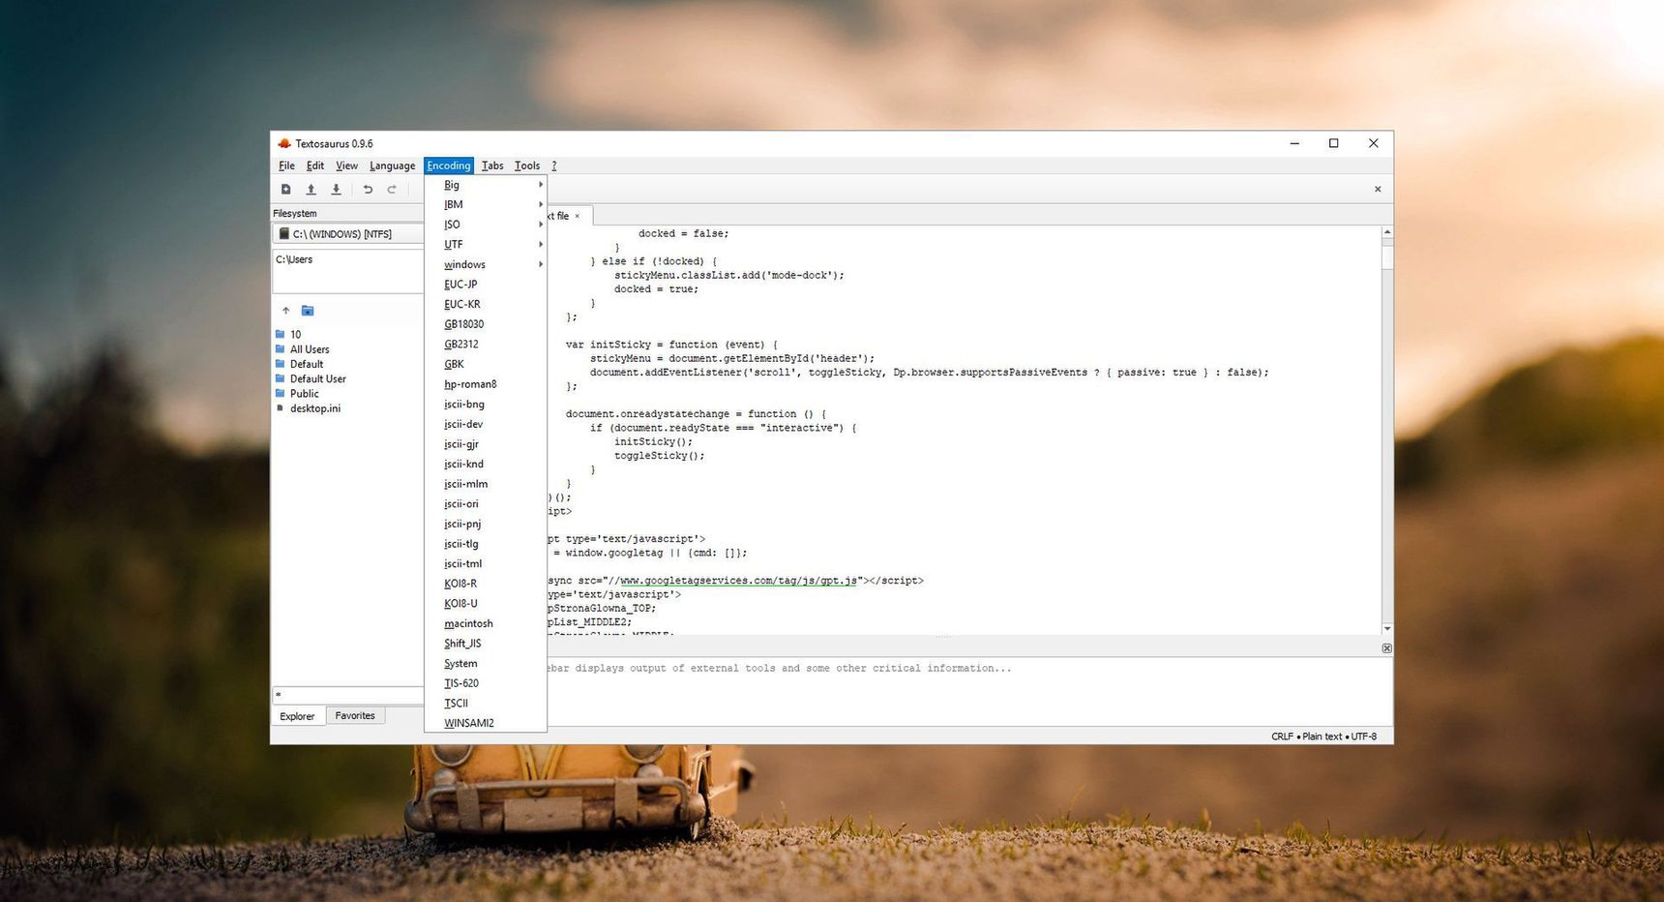
Task: Select iscii-bng encoding
Action: tap(486, 405)
